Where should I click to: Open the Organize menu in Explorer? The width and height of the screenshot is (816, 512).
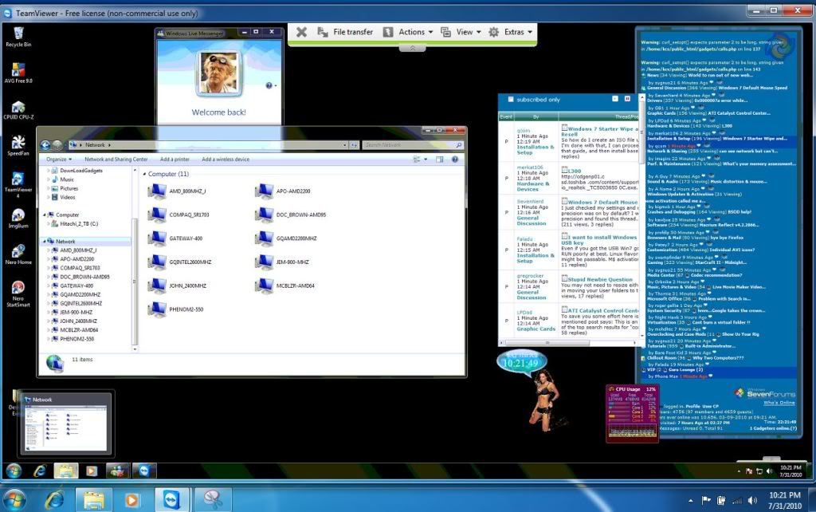(59, 160)
